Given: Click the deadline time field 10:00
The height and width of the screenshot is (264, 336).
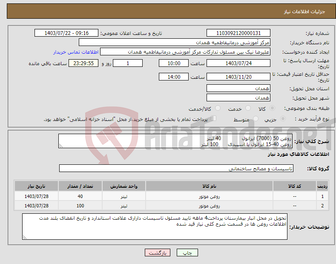Looking at the screenshot, I should tap(174, 63).
